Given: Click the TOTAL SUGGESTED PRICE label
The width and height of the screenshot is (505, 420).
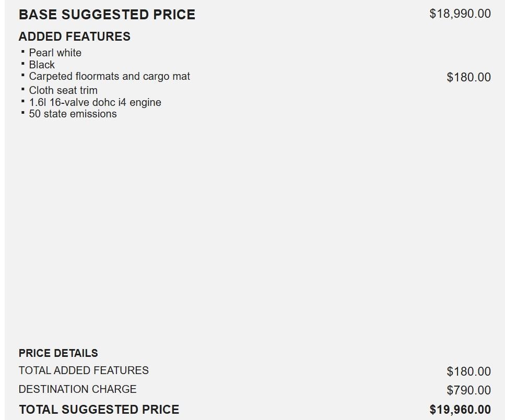Looking at the screenshot, I should tap(99, 410).
